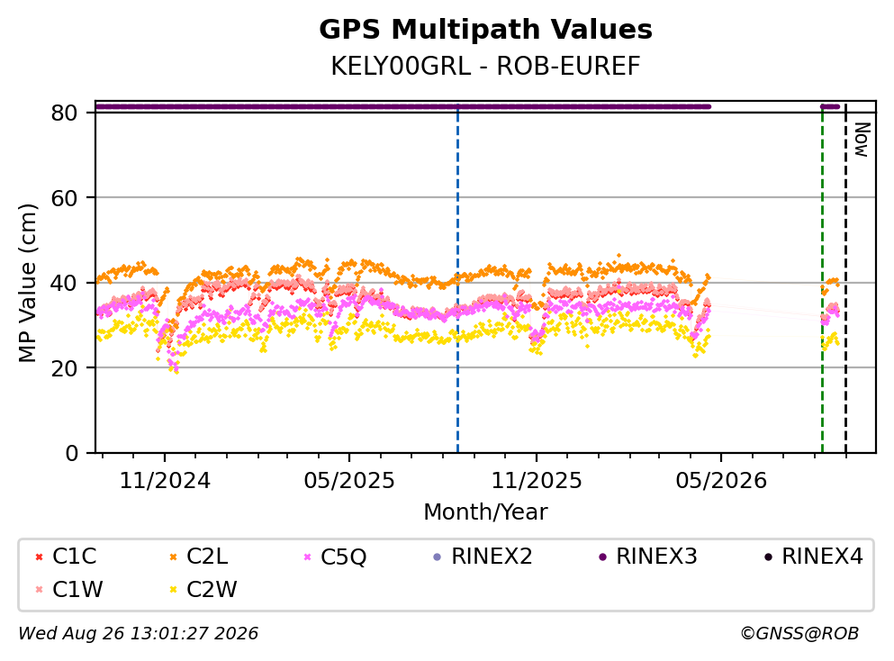Click the RINEX4 black legend dot
The width and height of the screenshot is (894, 661).
pos(768,557)
